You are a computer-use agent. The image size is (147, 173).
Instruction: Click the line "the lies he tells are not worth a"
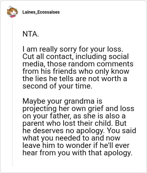75,79
